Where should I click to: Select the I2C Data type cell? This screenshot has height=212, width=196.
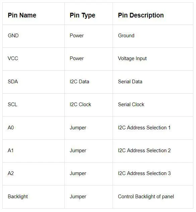[88, 82]
